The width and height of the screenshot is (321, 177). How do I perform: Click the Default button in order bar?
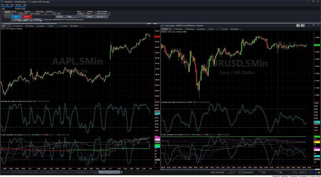click(89, 16)
